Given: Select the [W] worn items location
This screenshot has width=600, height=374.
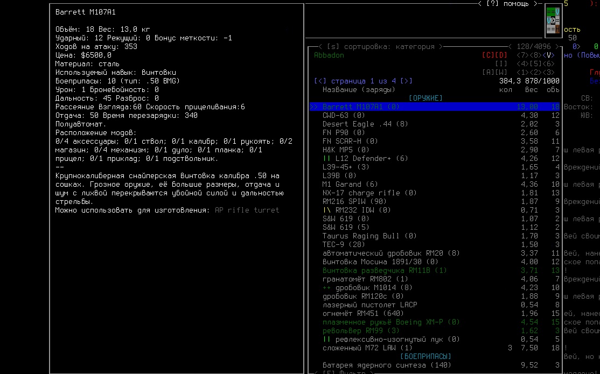Looking at the screenshot, I should point(501,72).
